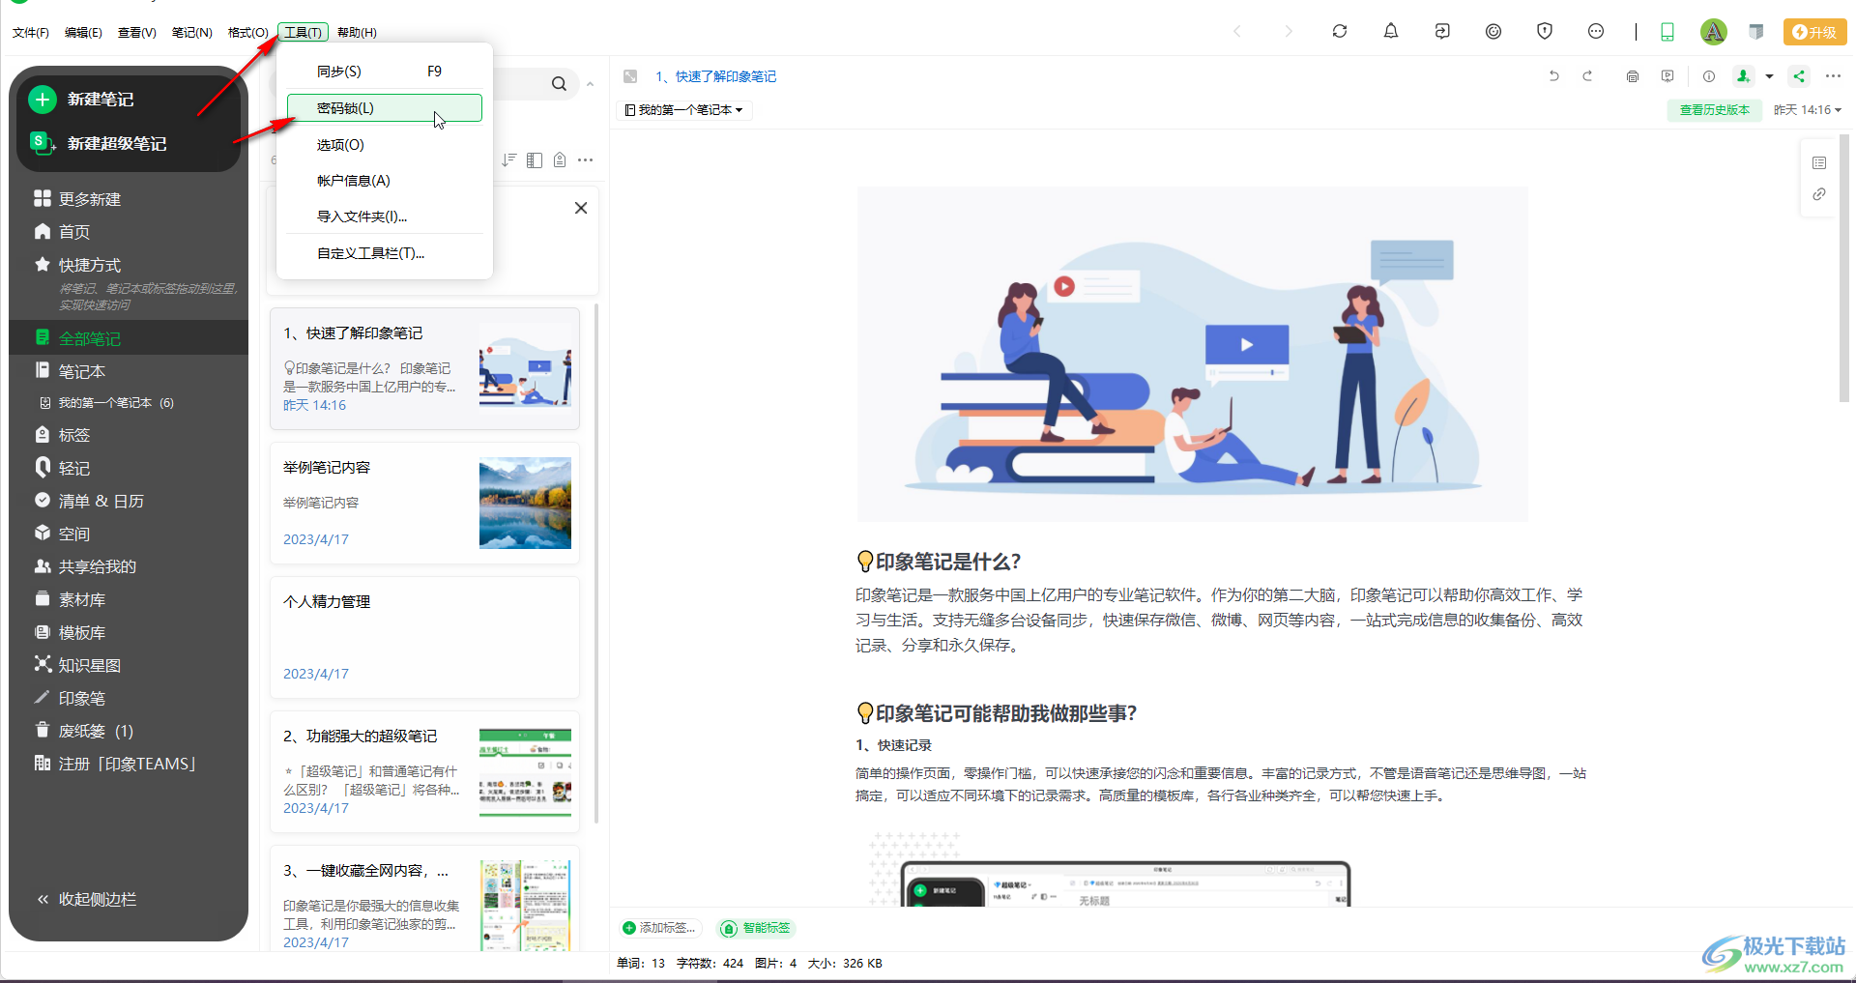The width and height of the screenshot is (1856, 983).
Task: Select 同步(S) menu entry
Action: point(385,72)
